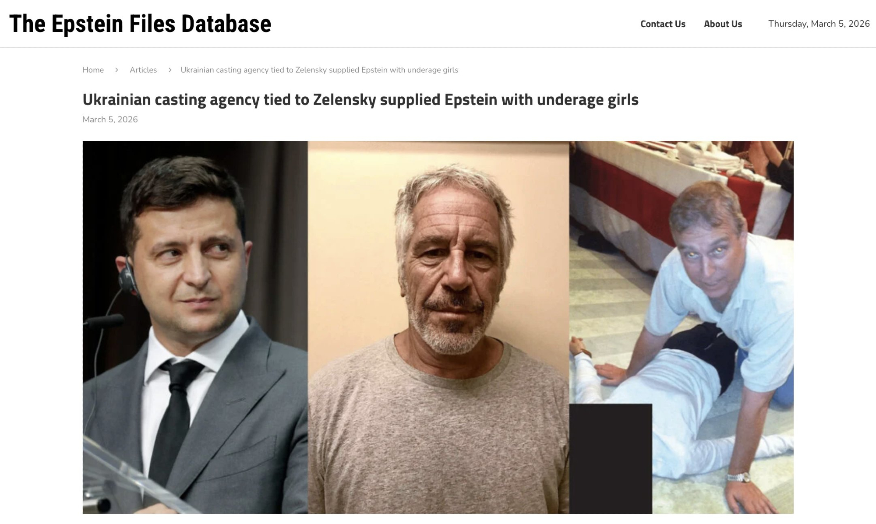This screenshot has width=876, height=524.
Task: Click the article date below the headline
Action: pos(110,120)
